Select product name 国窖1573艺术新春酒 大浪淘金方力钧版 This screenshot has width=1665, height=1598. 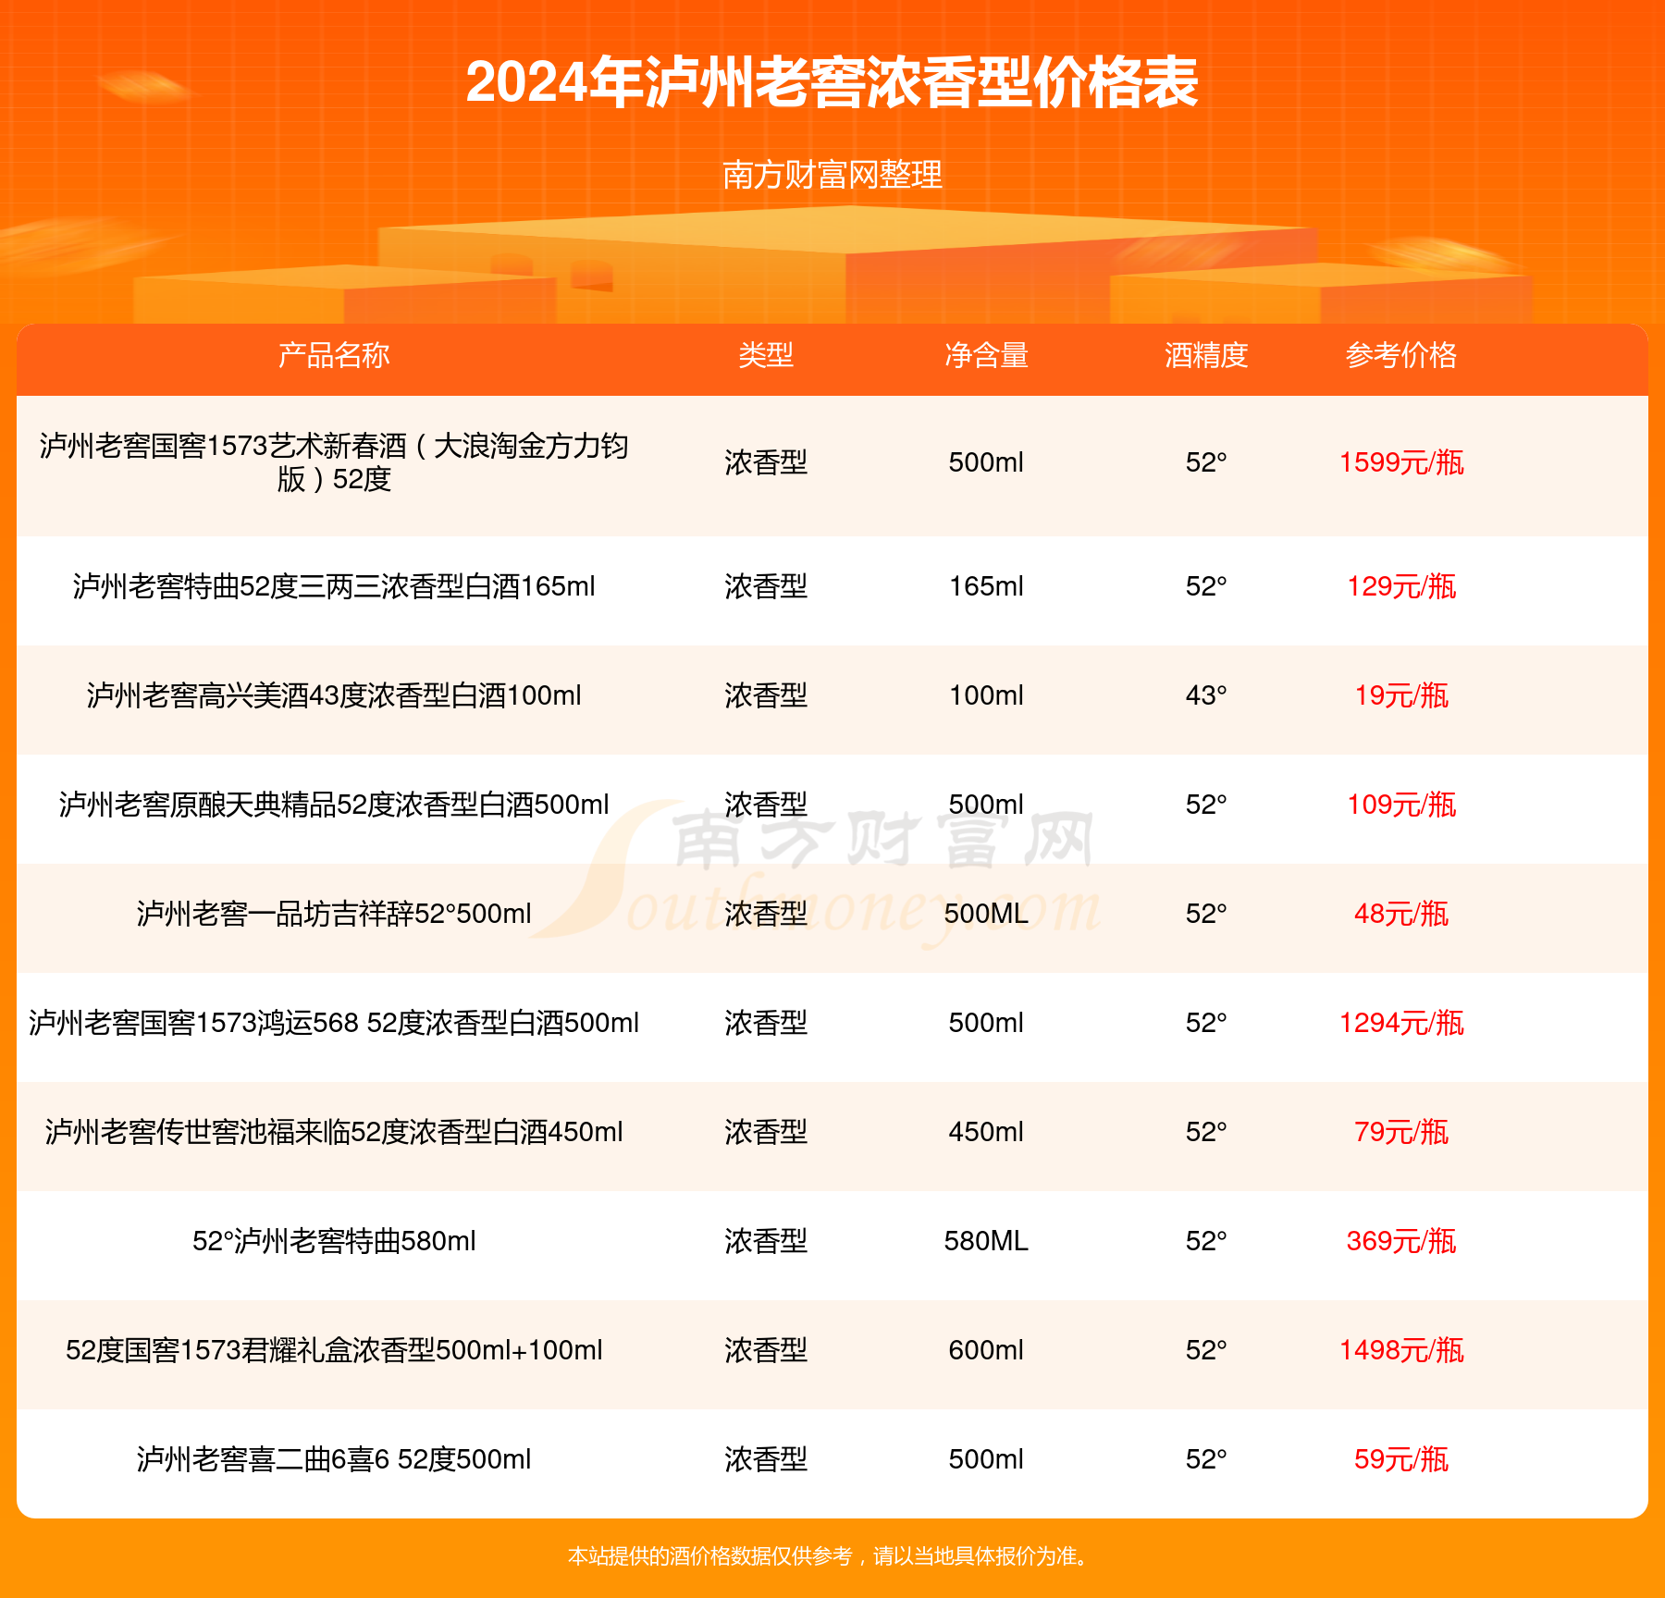334,462
